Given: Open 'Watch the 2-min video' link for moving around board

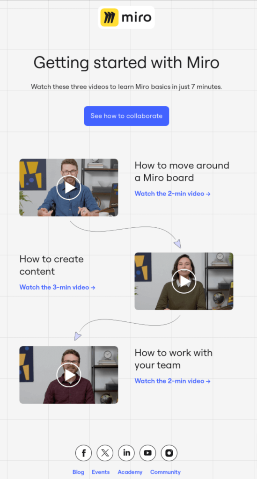Looking at the screenshot, I should 172,193.
